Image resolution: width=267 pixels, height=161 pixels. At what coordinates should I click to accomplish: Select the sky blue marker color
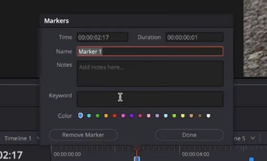(166, 116)
